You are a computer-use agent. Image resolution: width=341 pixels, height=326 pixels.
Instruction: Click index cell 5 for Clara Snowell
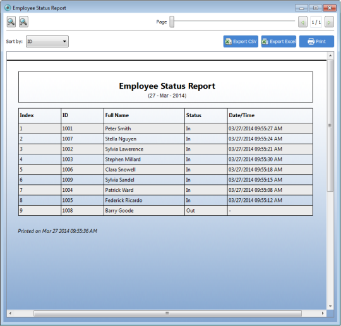click(40, 170)
